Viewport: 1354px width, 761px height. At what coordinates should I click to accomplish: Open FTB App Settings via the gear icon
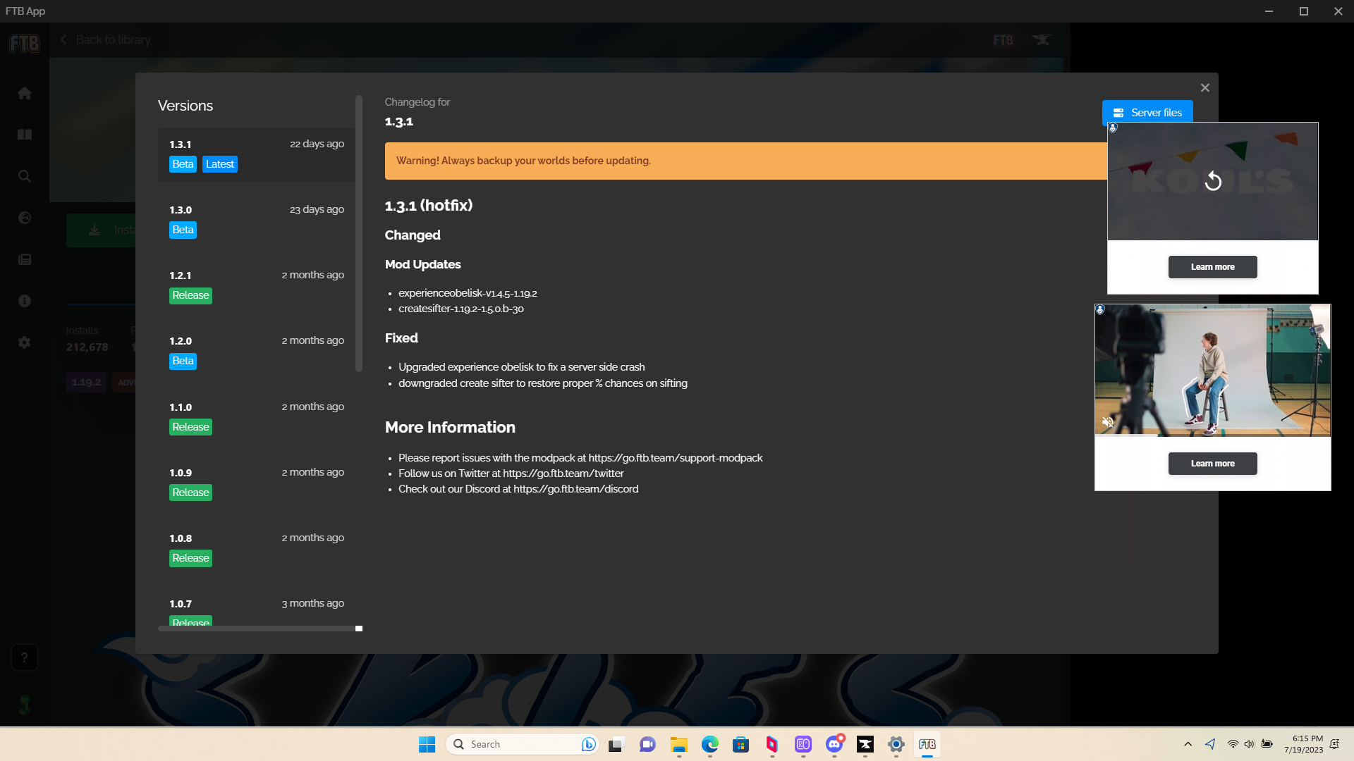pyautogui.click(x=25, y=342)
